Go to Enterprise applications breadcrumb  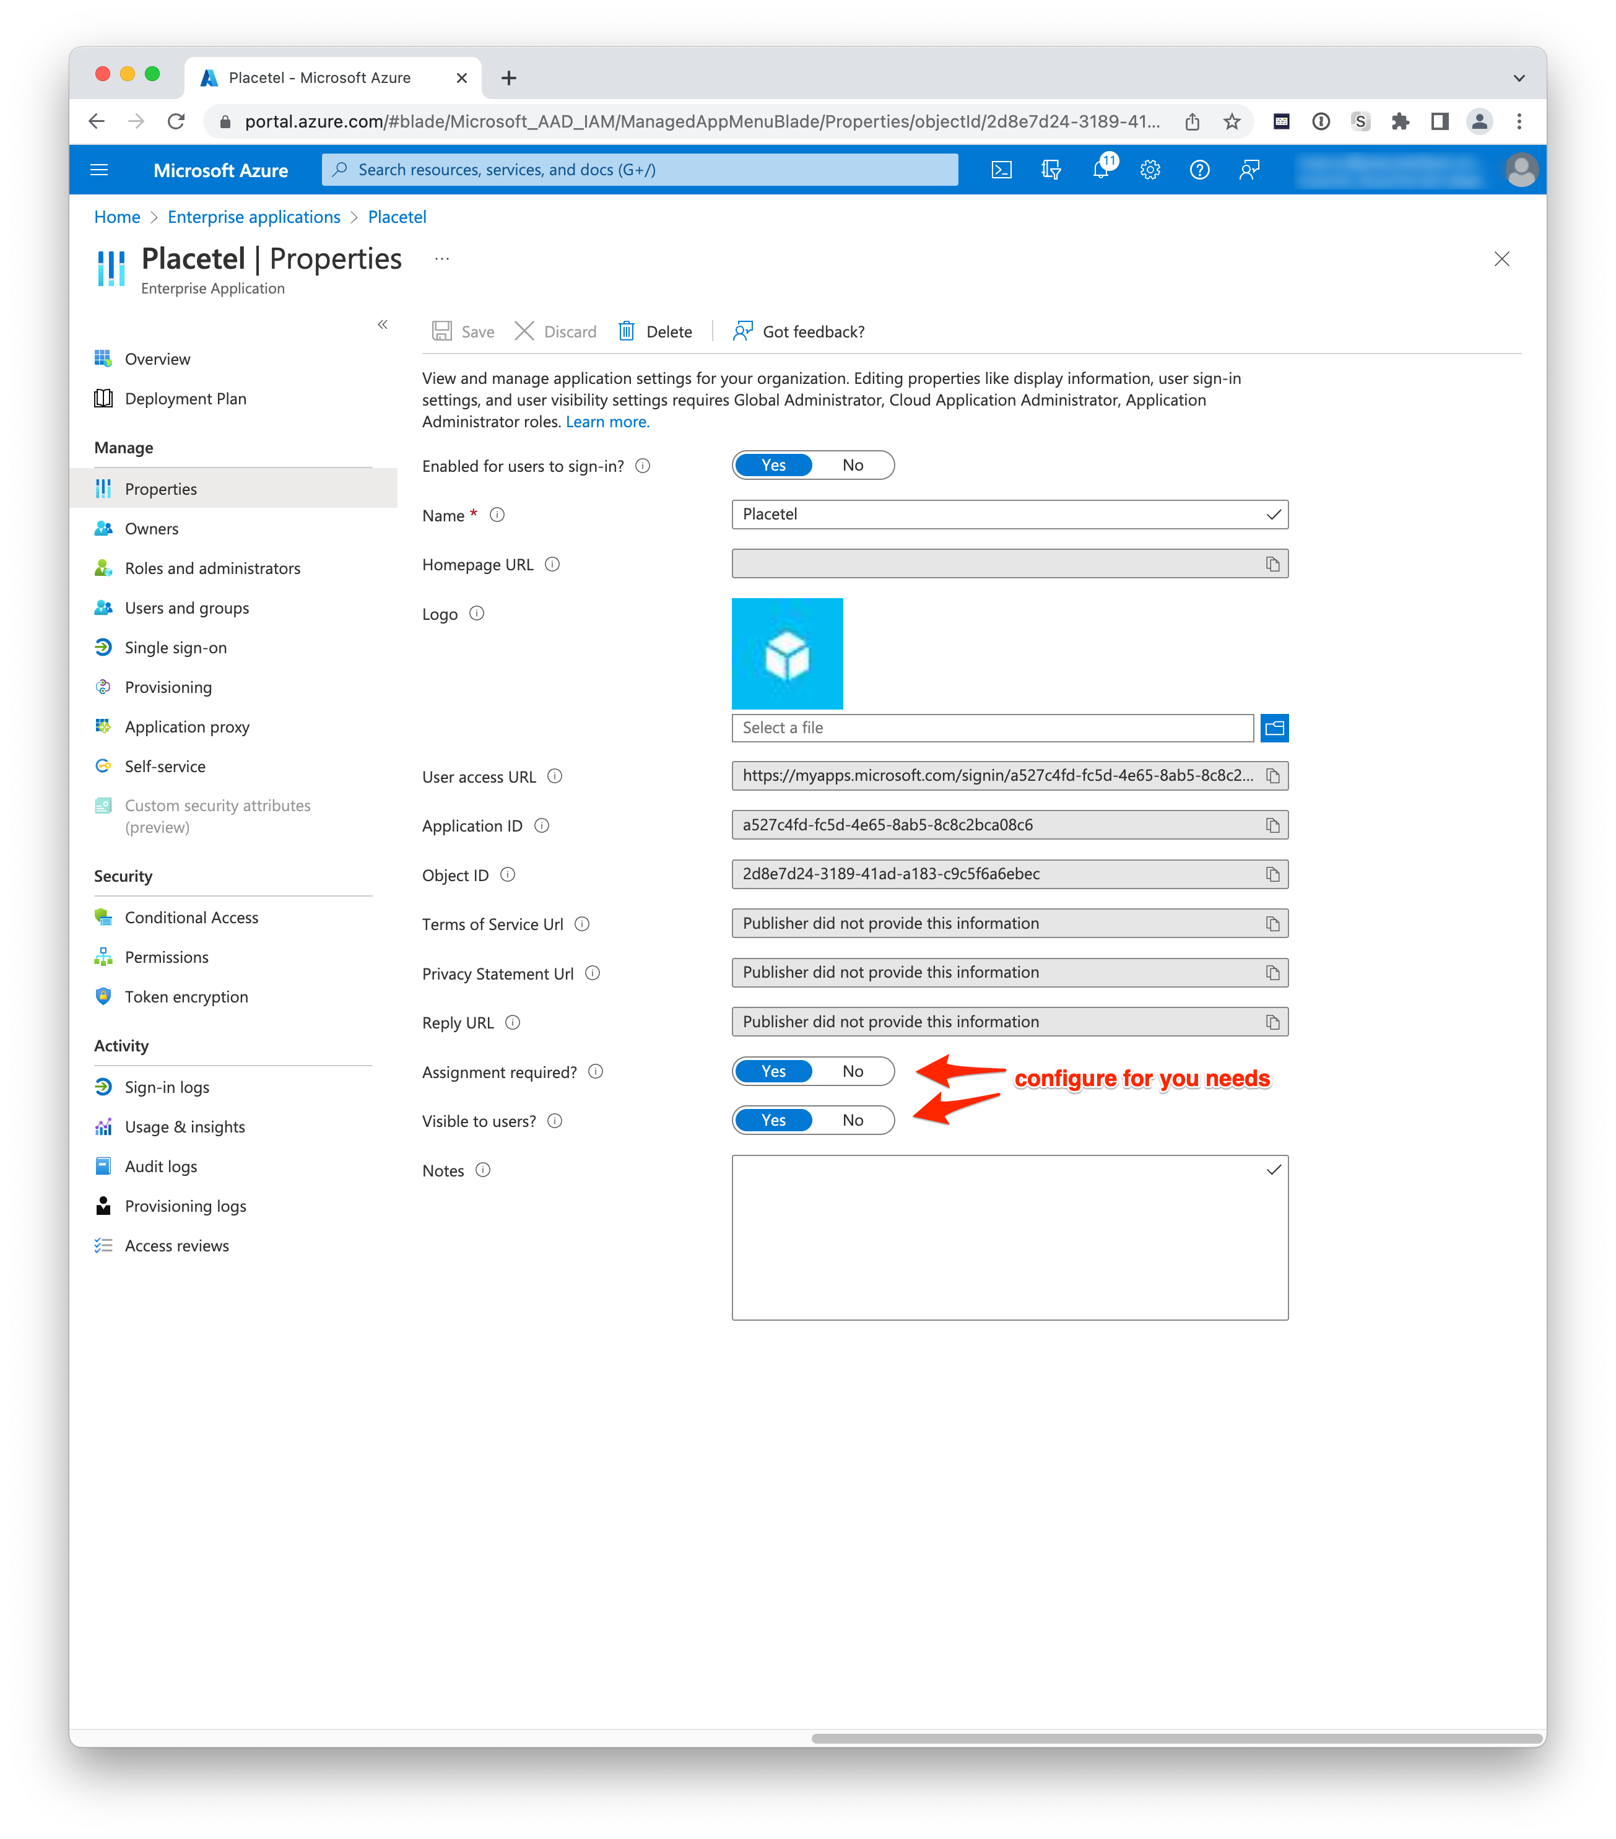tap(254, 217)
